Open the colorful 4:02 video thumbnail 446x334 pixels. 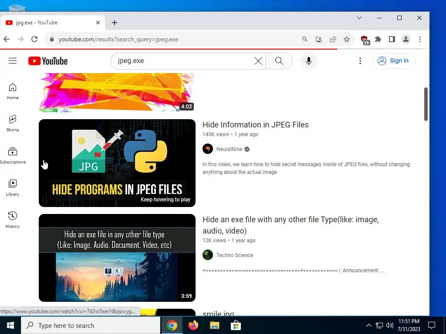117,92
